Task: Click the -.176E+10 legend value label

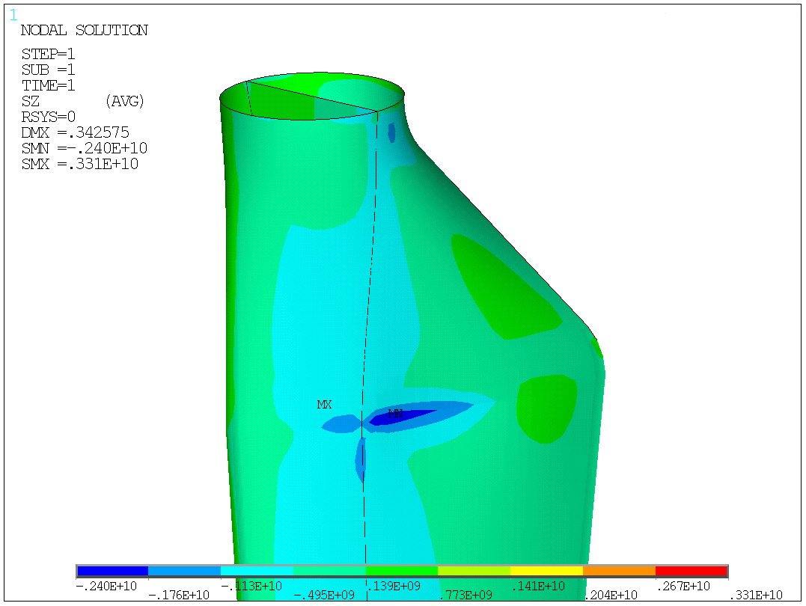Action: point(179,596)
